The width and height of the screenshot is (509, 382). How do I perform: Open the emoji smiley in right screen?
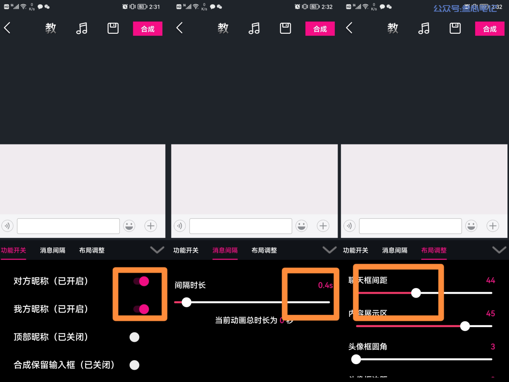point(472,226)
